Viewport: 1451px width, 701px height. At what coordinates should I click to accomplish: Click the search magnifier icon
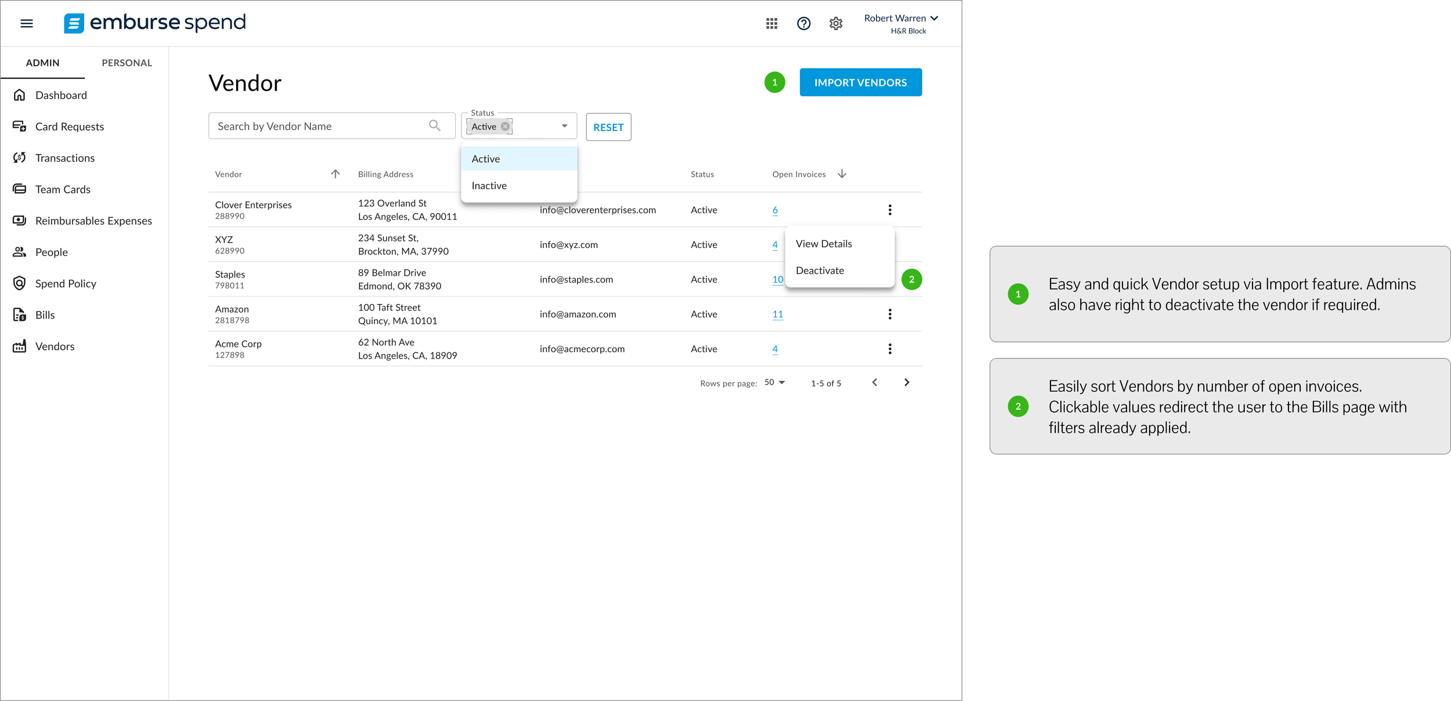point(435,125)
